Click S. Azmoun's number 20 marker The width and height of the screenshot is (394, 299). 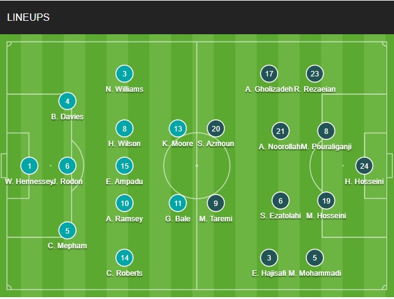[216, 128]
